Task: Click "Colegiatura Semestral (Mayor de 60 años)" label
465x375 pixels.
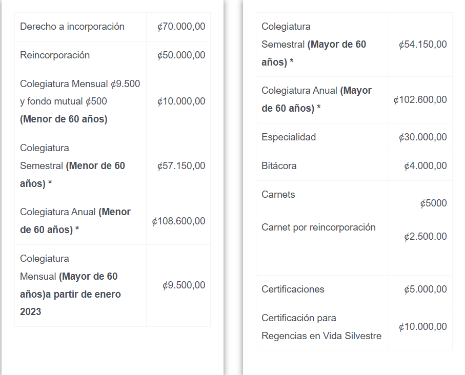Action: [314, 45]
